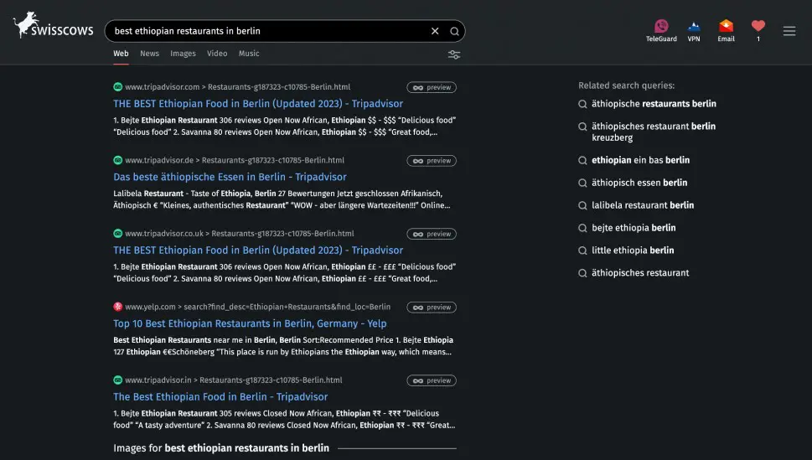Image resolution: width=812 pixels, height=460 pixels.
Task: Click the www.tripadvisor.com URL breadcrumb
Action: tap(237, 87)
